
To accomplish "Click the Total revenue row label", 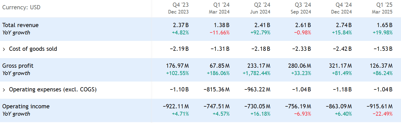I will pos(20,25).
